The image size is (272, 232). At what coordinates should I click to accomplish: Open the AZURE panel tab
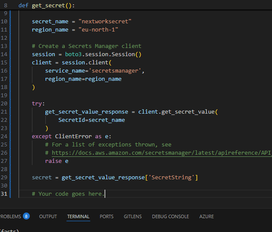[x=206, y=216]
